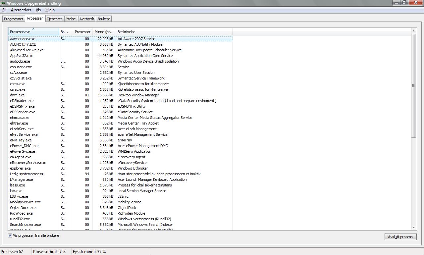Select the explorer.exe process row
Screen dimensions: 424x255
[20, 168]
